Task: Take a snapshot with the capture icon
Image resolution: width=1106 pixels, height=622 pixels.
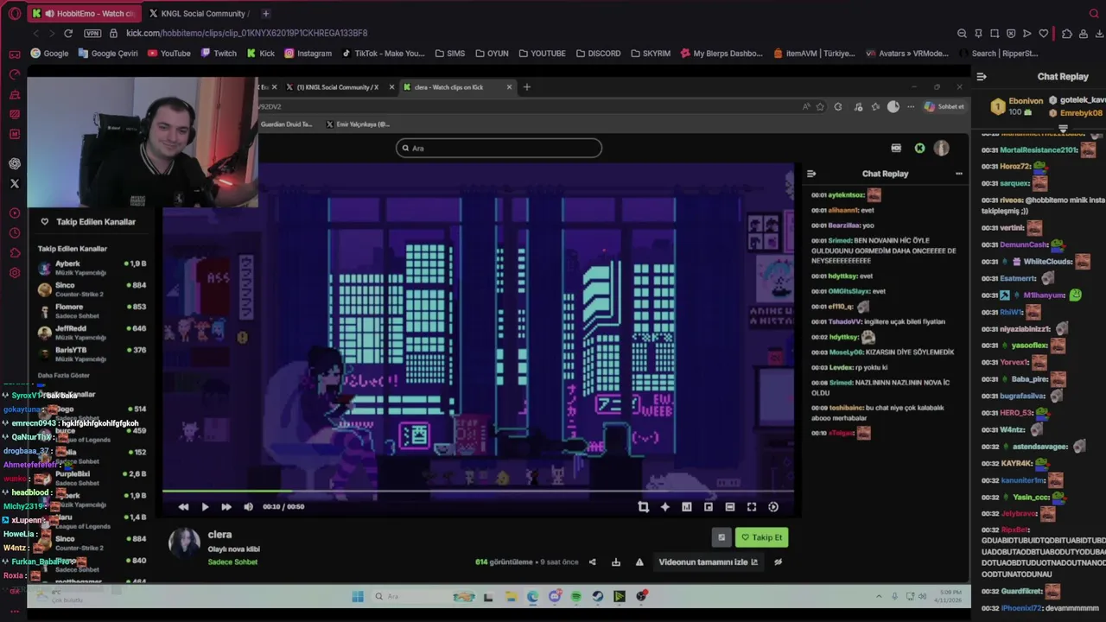Action: tap(995, 34)
